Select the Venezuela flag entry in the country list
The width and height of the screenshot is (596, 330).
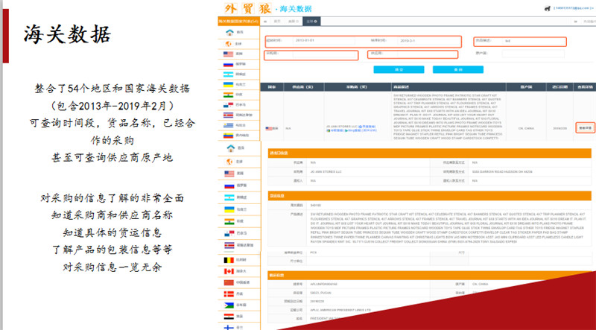click(x=228, y=136)
